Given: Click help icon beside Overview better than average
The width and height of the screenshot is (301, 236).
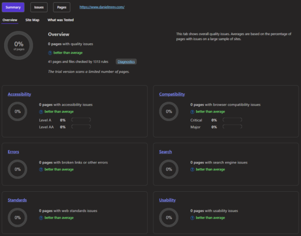Looking at the screenshot, I should coord(50,53).
